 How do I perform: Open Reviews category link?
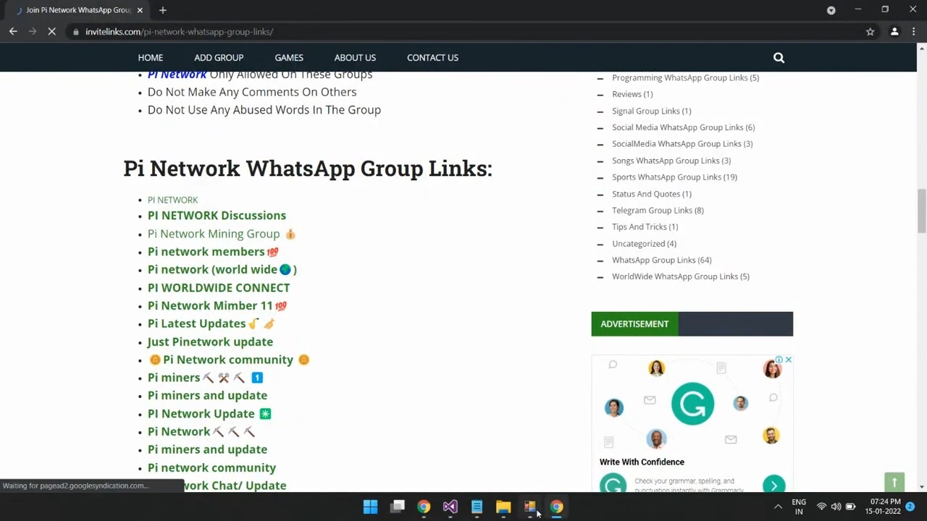[x=632, y=94]
